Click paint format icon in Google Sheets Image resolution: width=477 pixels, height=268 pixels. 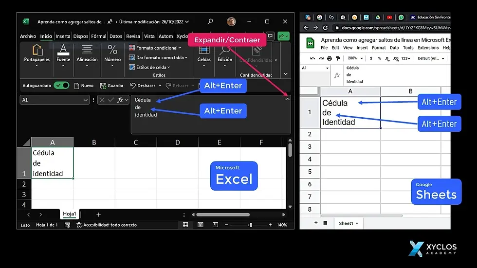(338, 58)
